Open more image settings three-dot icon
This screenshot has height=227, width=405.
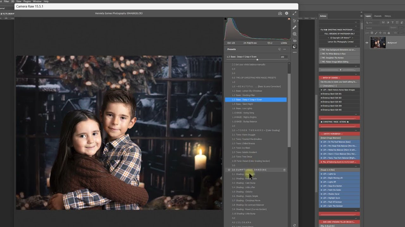coord(295,52)
